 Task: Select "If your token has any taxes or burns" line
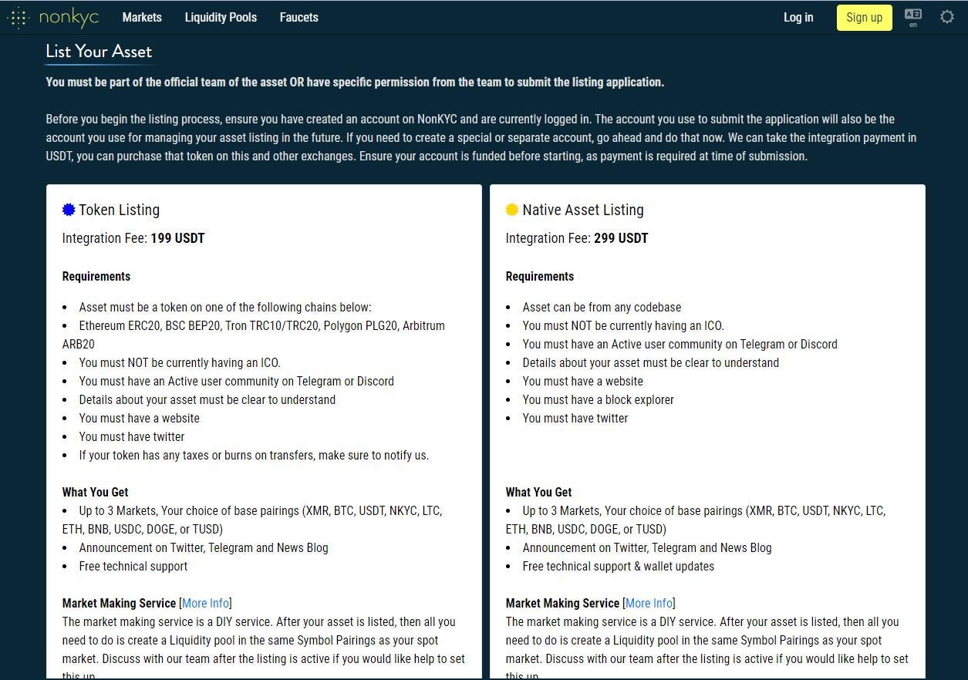tap(254, 455)
